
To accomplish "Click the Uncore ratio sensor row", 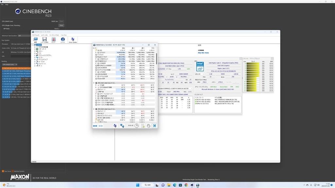I will pos(125,79).
